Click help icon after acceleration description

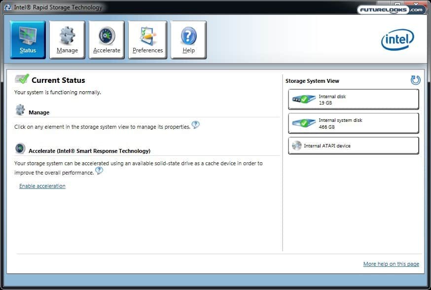point(99,171)
